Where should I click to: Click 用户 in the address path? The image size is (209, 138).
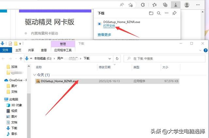pyautogui.click(x=60, y=58)
